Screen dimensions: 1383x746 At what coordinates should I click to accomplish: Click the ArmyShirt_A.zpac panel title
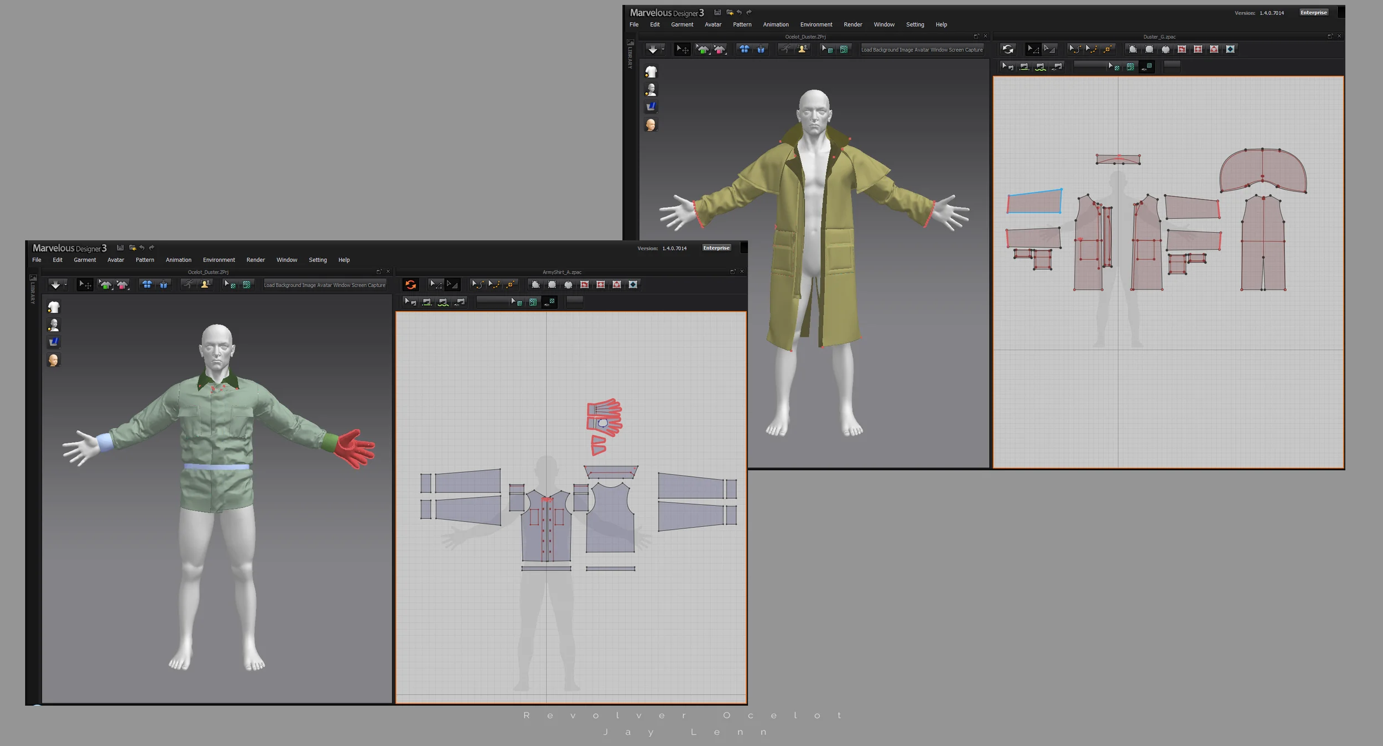click(562, 272)
